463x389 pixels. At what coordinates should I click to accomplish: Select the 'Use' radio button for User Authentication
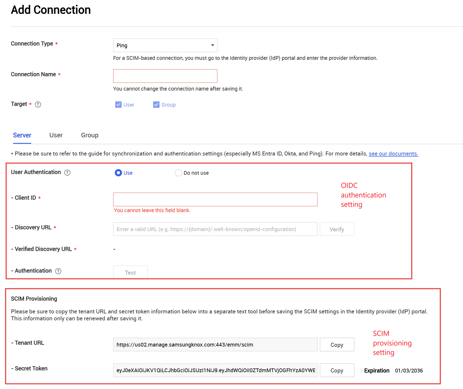[118, 173]
